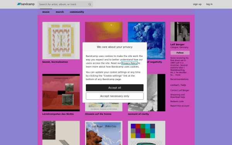Open the log in link
The image size is (232, 145).
(209, 4)
